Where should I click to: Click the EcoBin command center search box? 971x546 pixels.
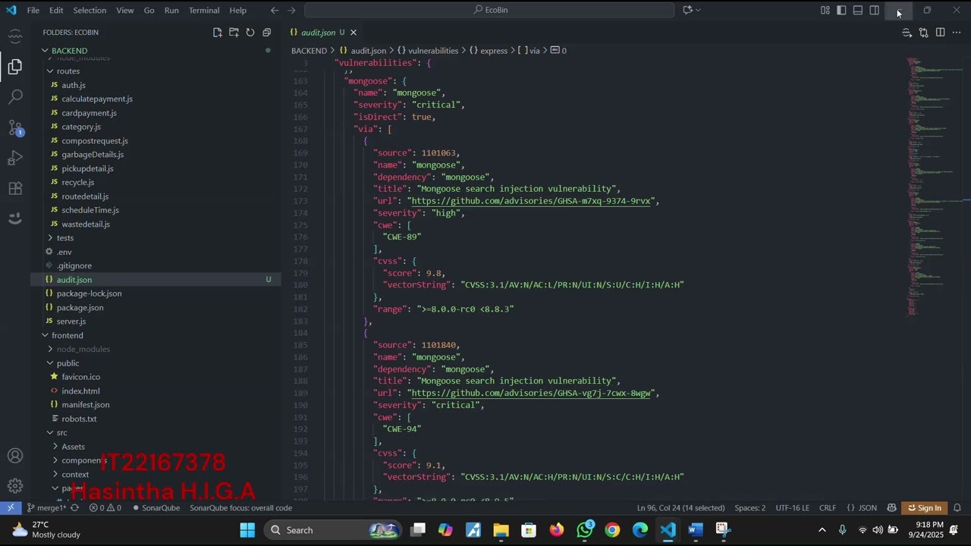click(x=489, y=10)
